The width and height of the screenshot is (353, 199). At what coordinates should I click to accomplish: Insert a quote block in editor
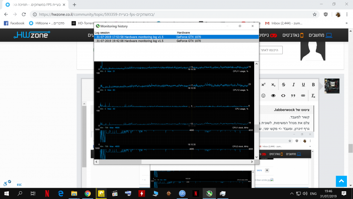pos(293,95)
